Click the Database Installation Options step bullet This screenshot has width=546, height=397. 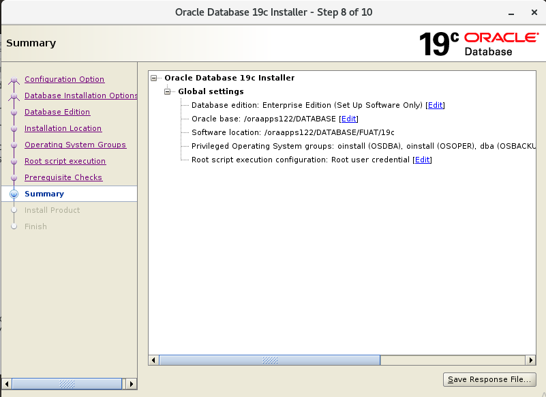(14, 96)
